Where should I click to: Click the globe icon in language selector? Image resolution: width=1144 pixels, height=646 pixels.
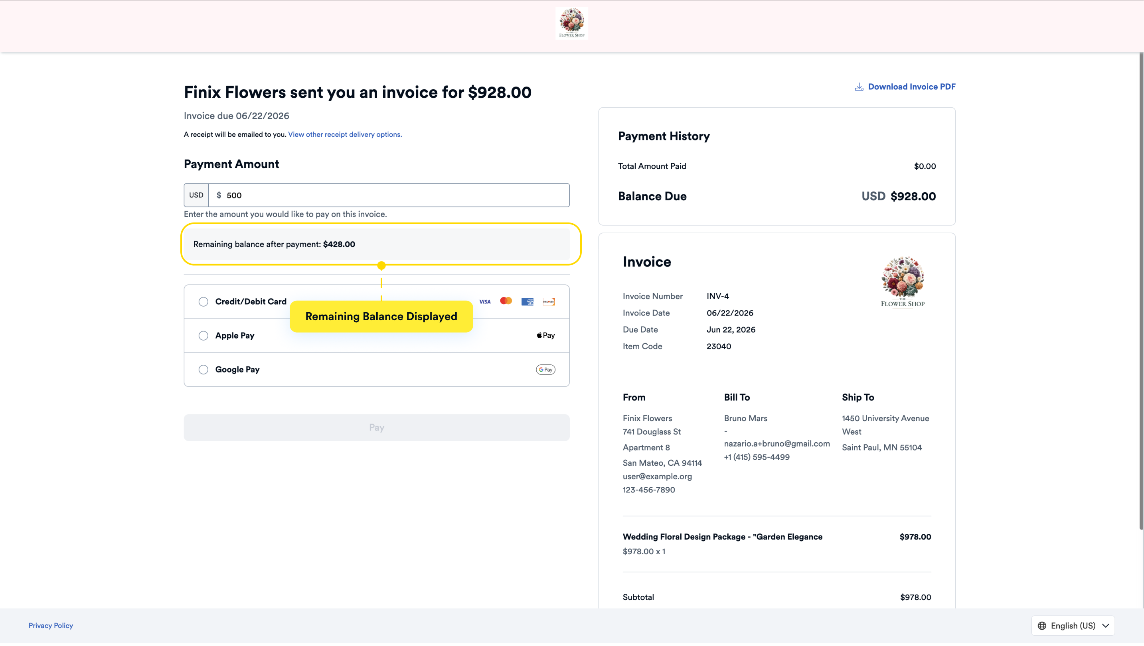[1041, 626]
